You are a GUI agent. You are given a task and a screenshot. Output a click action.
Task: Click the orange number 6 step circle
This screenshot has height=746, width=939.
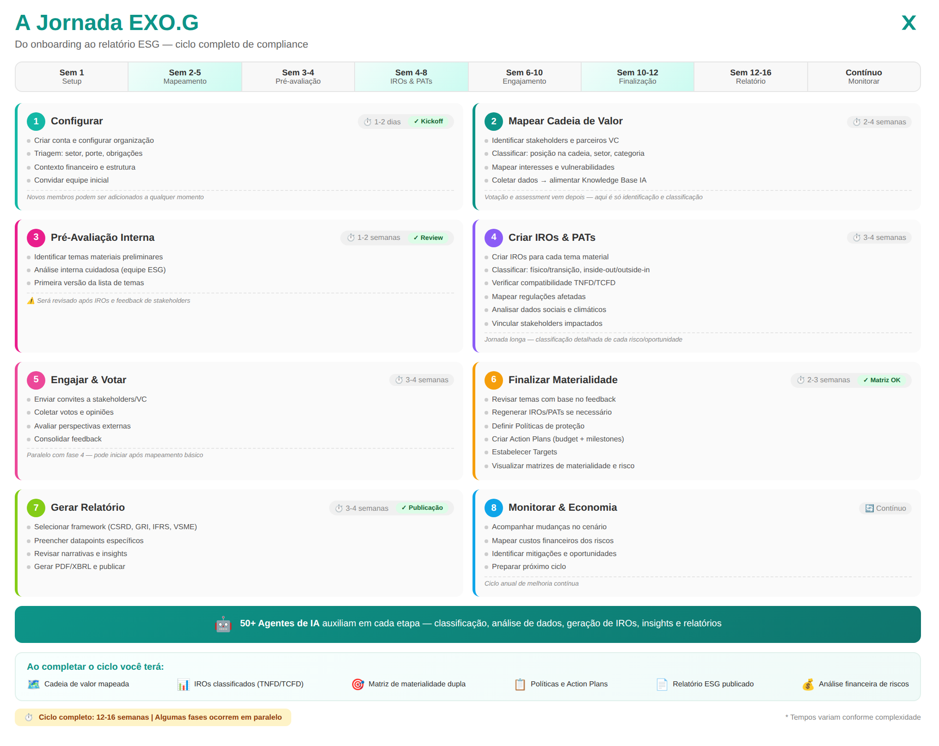click(493, 380)
